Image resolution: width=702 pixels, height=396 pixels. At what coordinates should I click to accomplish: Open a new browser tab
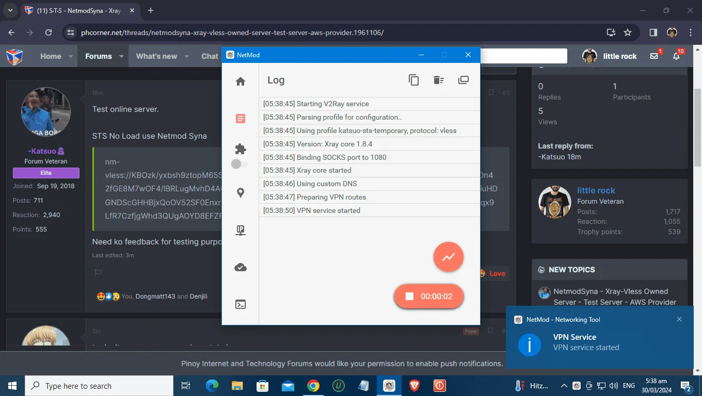tap(151, 10)
